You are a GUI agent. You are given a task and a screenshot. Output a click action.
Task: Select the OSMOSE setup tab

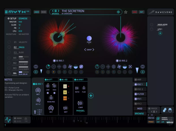[23, 18]
